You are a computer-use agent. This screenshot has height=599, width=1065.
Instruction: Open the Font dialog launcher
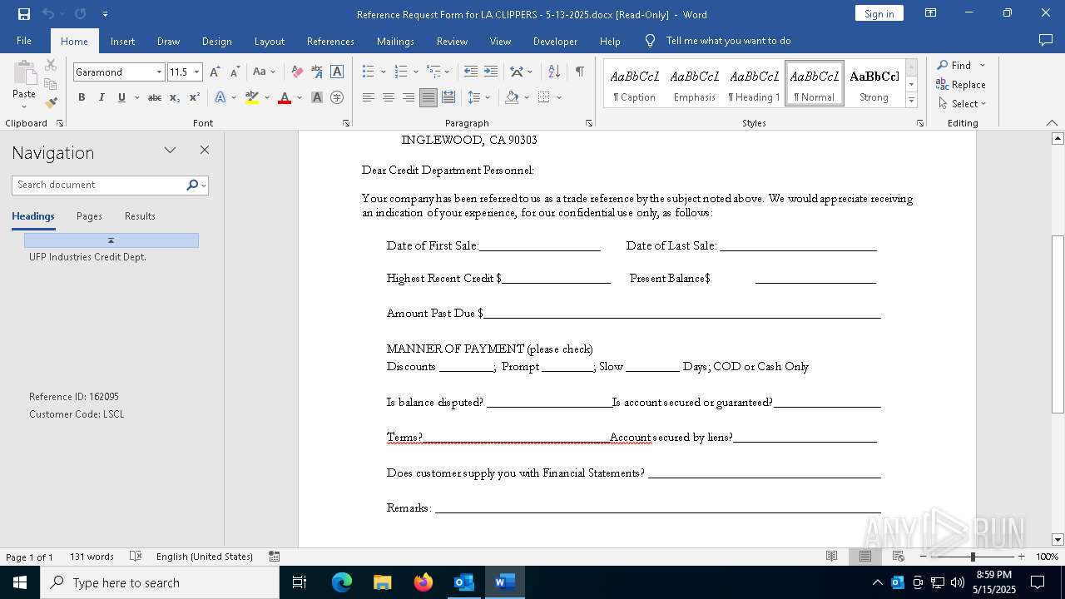(x=346, y=123)
